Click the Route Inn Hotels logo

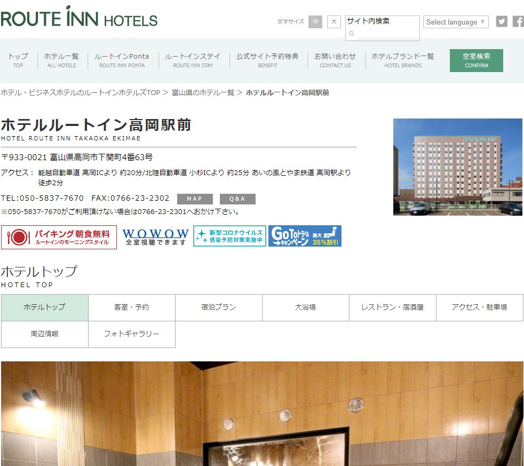(79, 17)
